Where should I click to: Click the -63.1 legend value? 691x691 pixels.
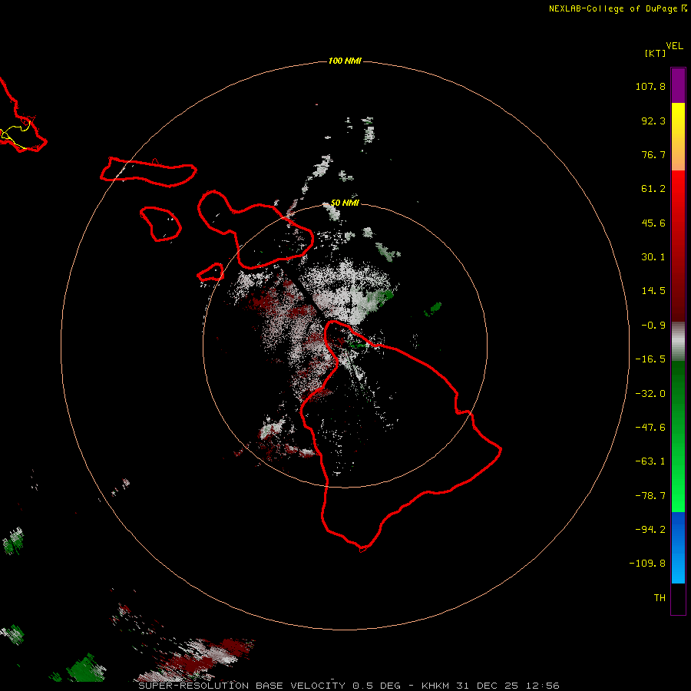coord(650,461)
